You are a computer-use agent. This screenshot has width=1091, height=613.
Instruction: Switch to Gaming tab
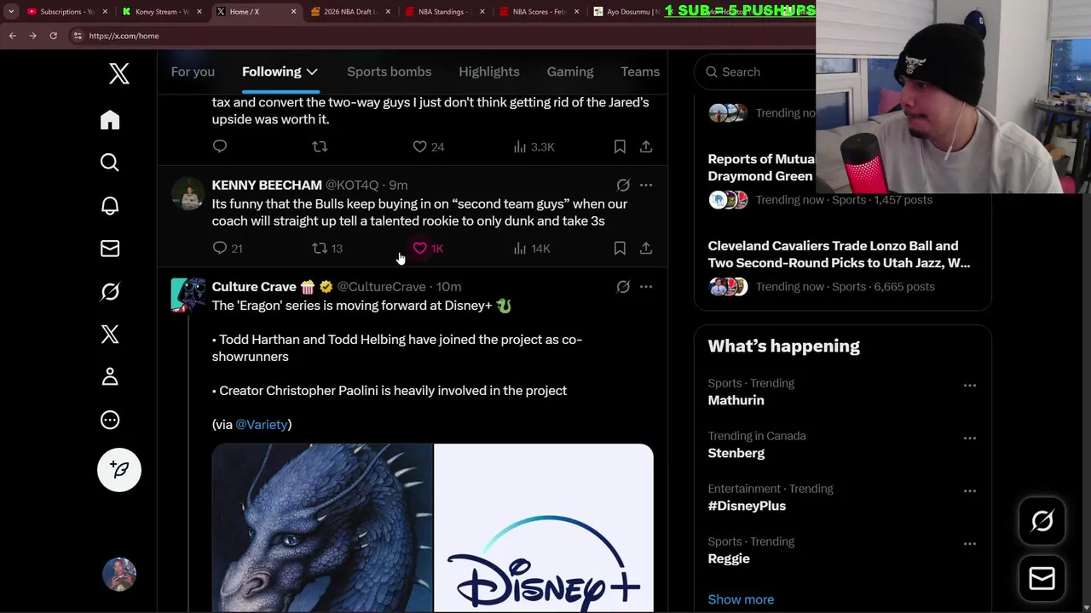point(570,72)
